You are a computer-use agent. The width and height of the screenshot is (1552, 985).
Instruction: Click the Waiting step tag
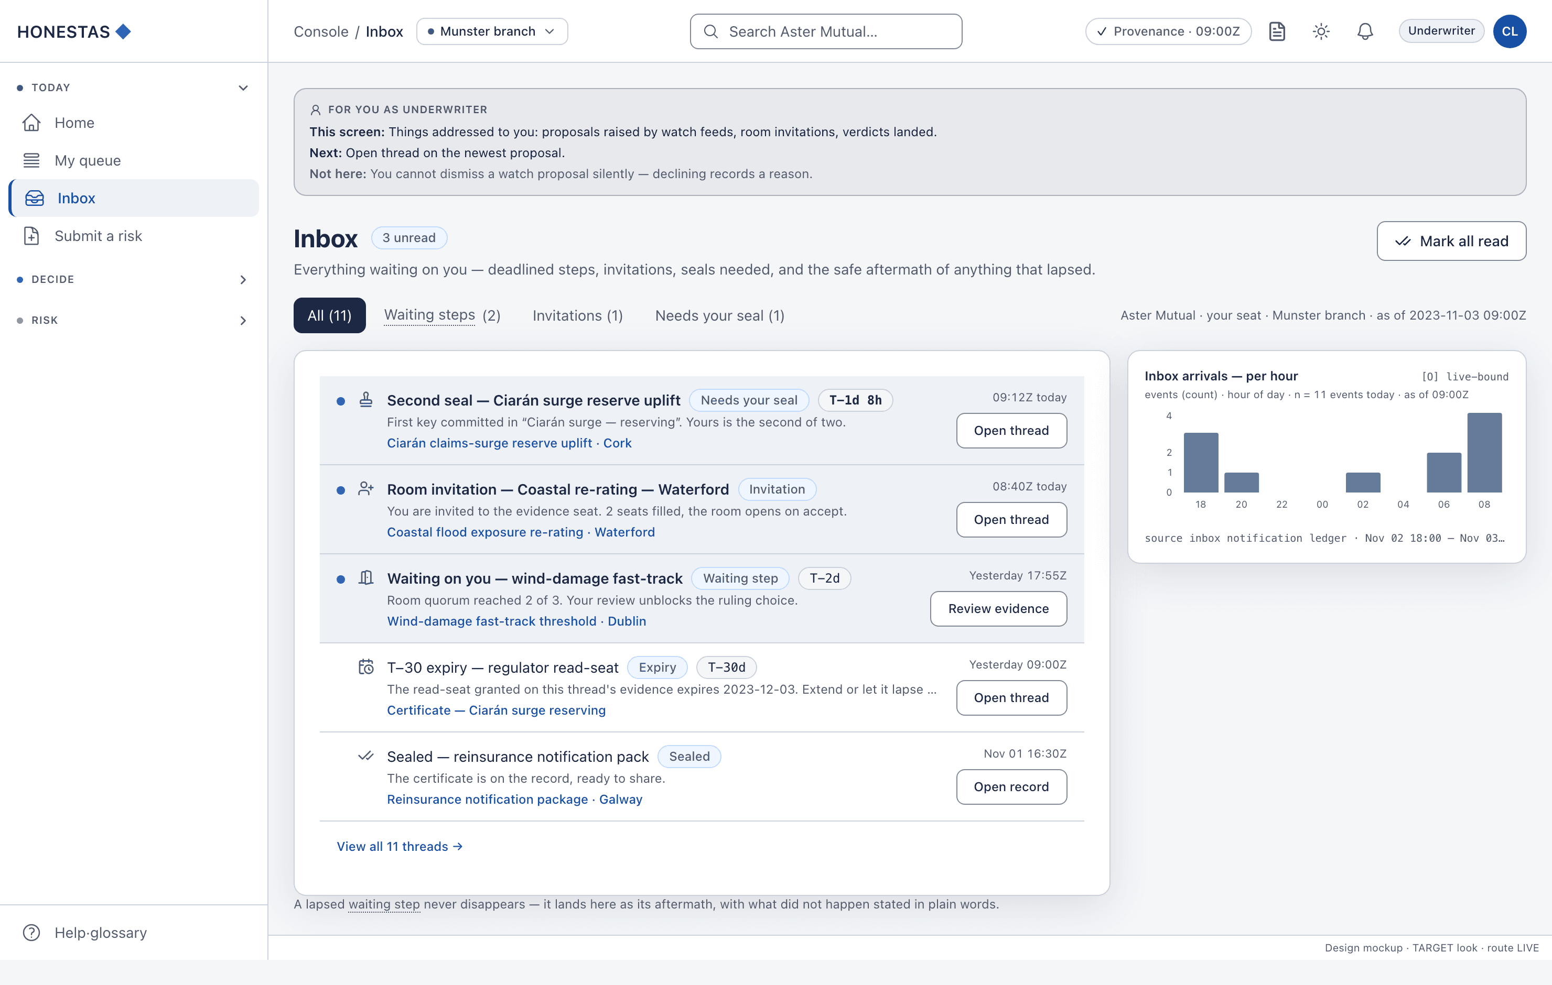[x=740, y=578]
